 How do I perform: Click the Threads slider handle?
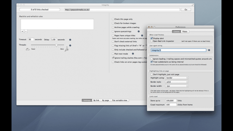(56, 45)
